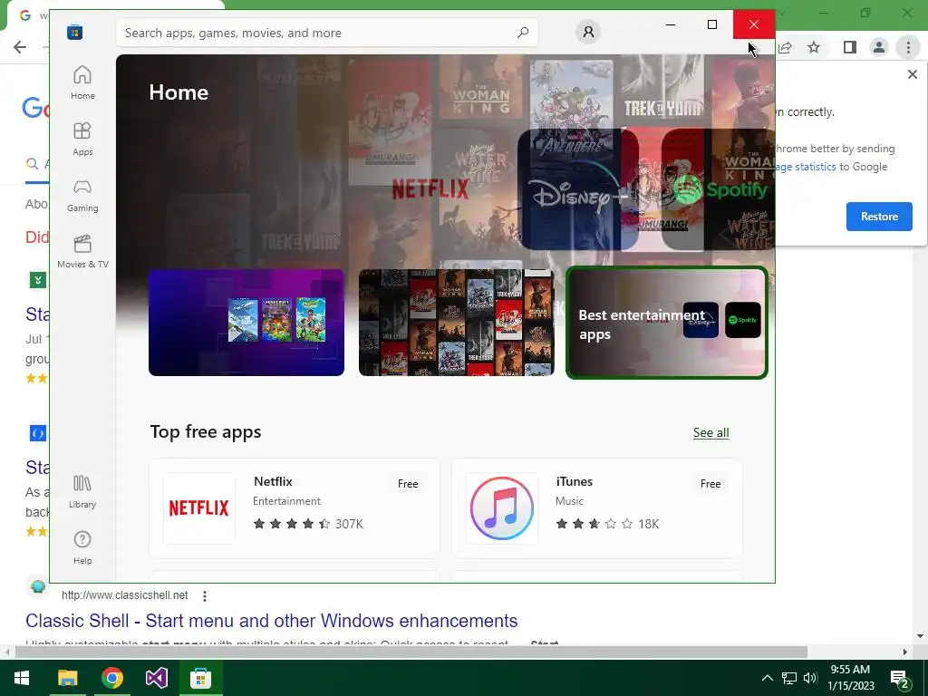Go to the Gaming section
Viewport: 928px width, 696px height.
[82, 196]
